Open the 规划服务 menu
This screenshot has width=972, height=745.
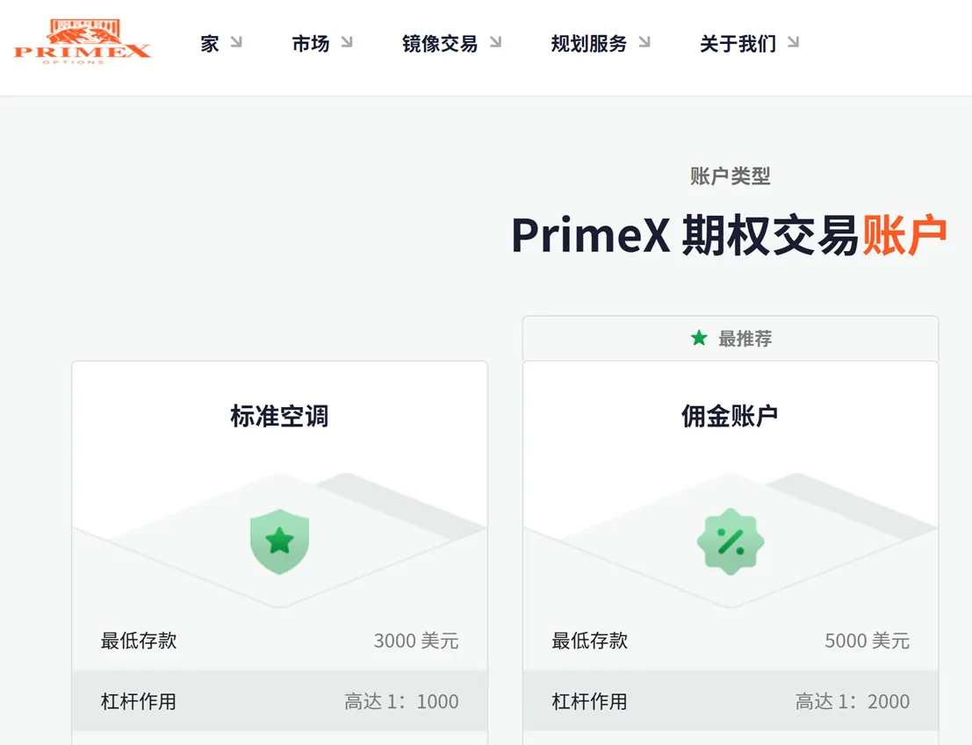point(589,43)
